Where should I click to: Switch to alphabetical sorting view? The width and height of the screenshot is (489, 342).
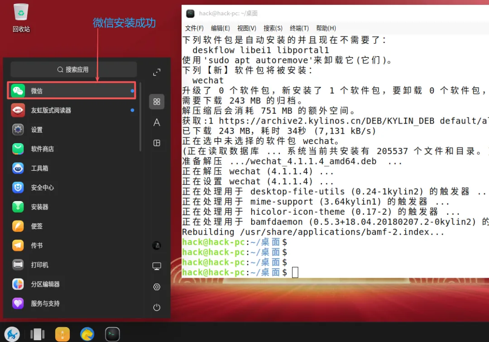point(157,122)
